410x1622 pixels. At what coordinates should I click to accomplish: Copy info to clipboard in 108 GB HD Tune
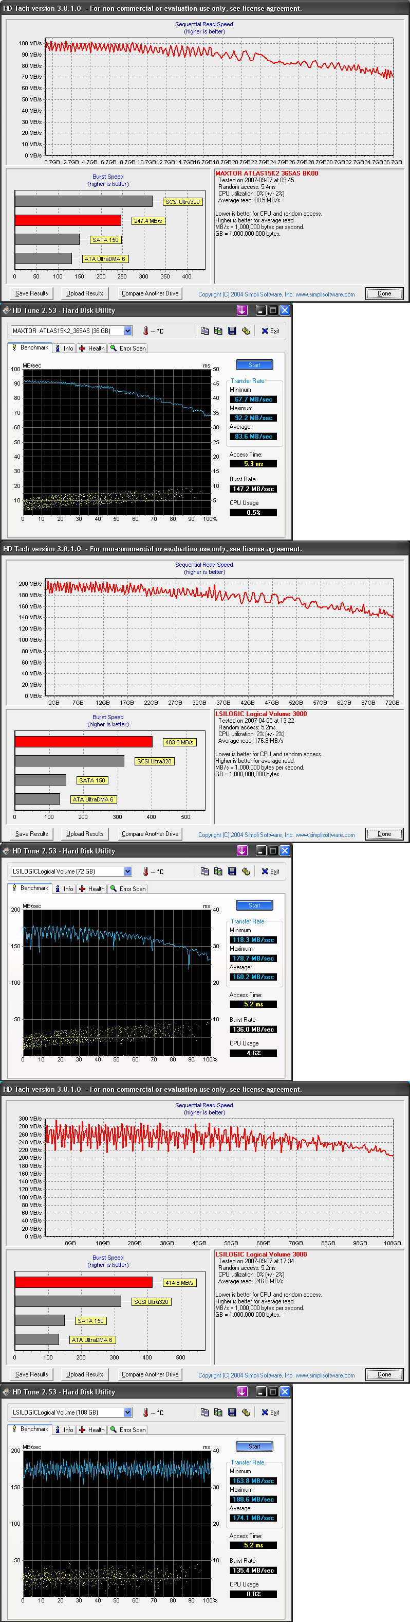pos(204,1411)
